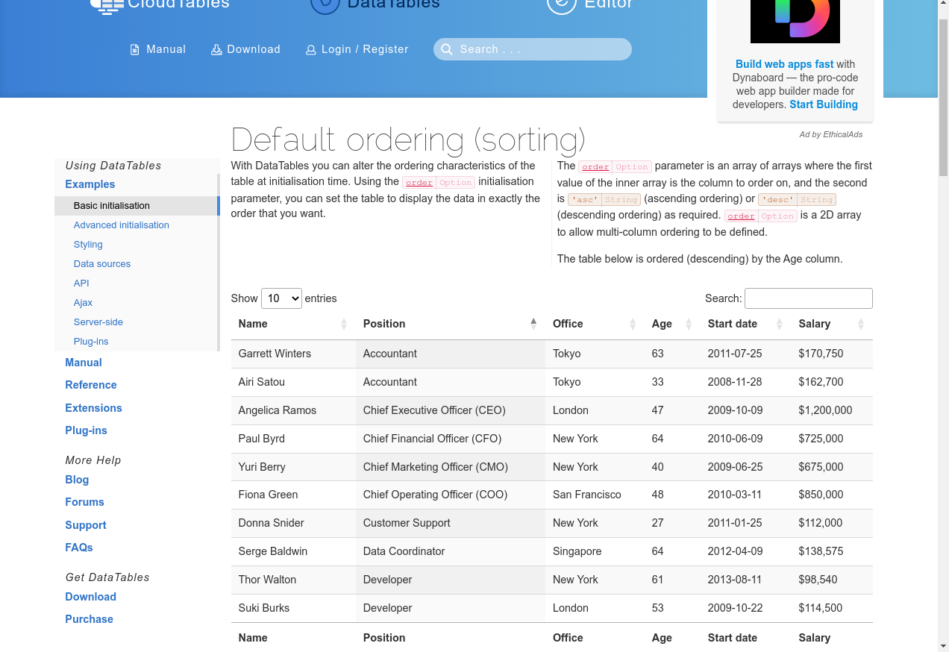949x652 pixels.
Task: Click the CloudTables logo icon
Action: tap(106, 6)
